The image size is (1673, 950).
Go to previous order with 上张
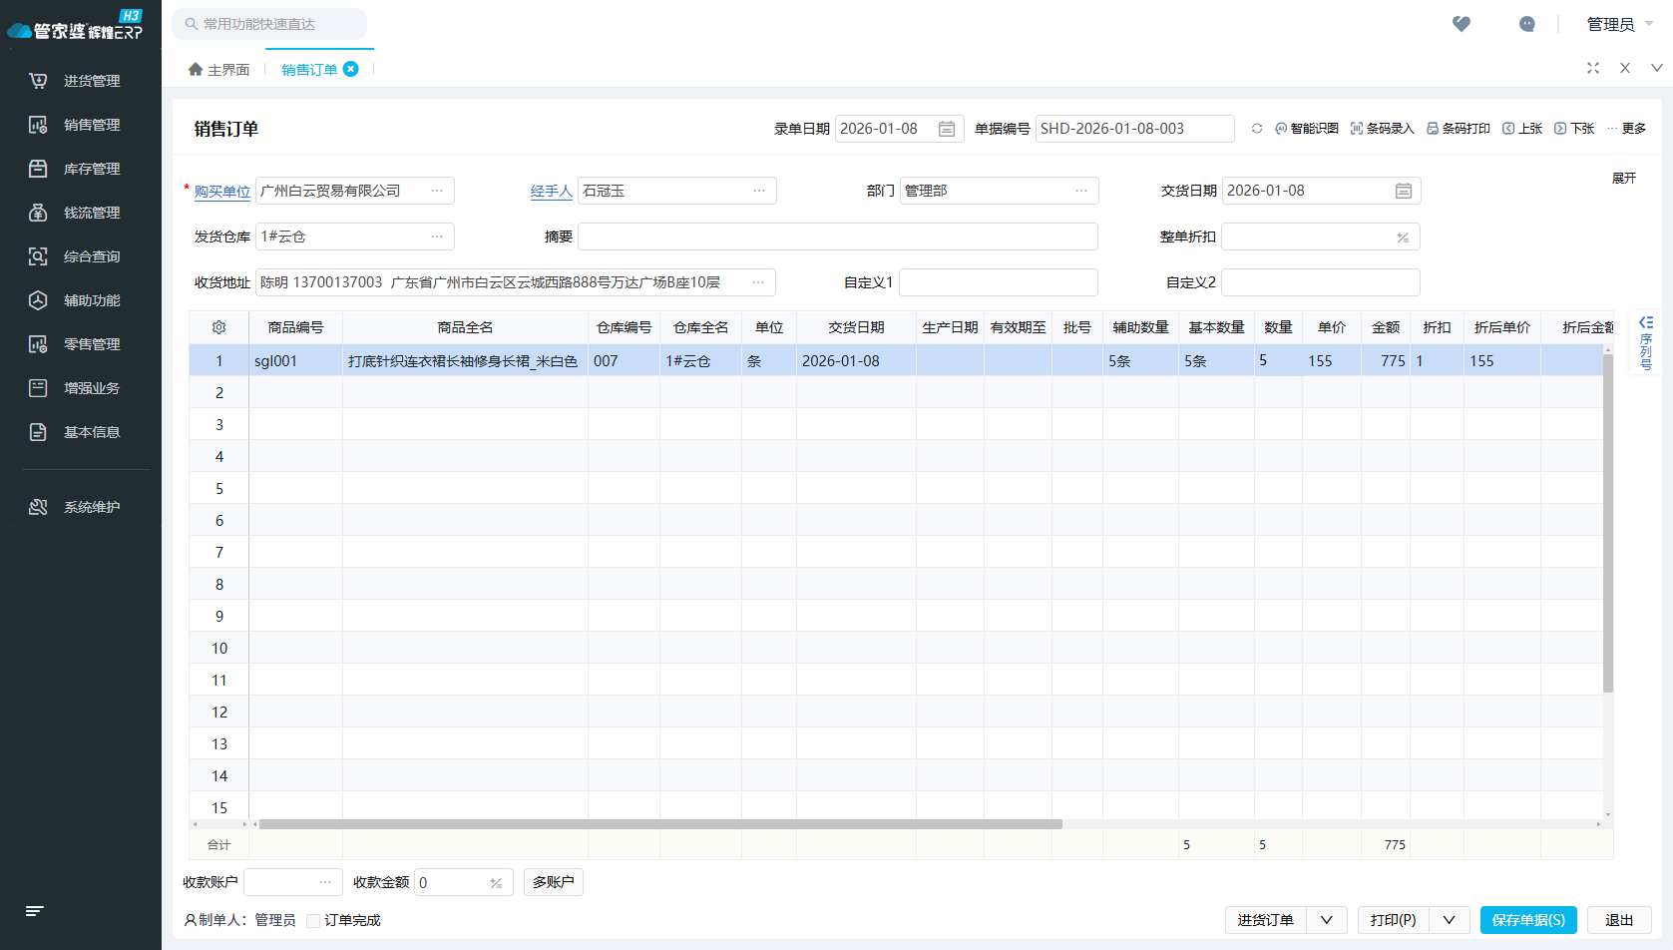pos(1522,129)
